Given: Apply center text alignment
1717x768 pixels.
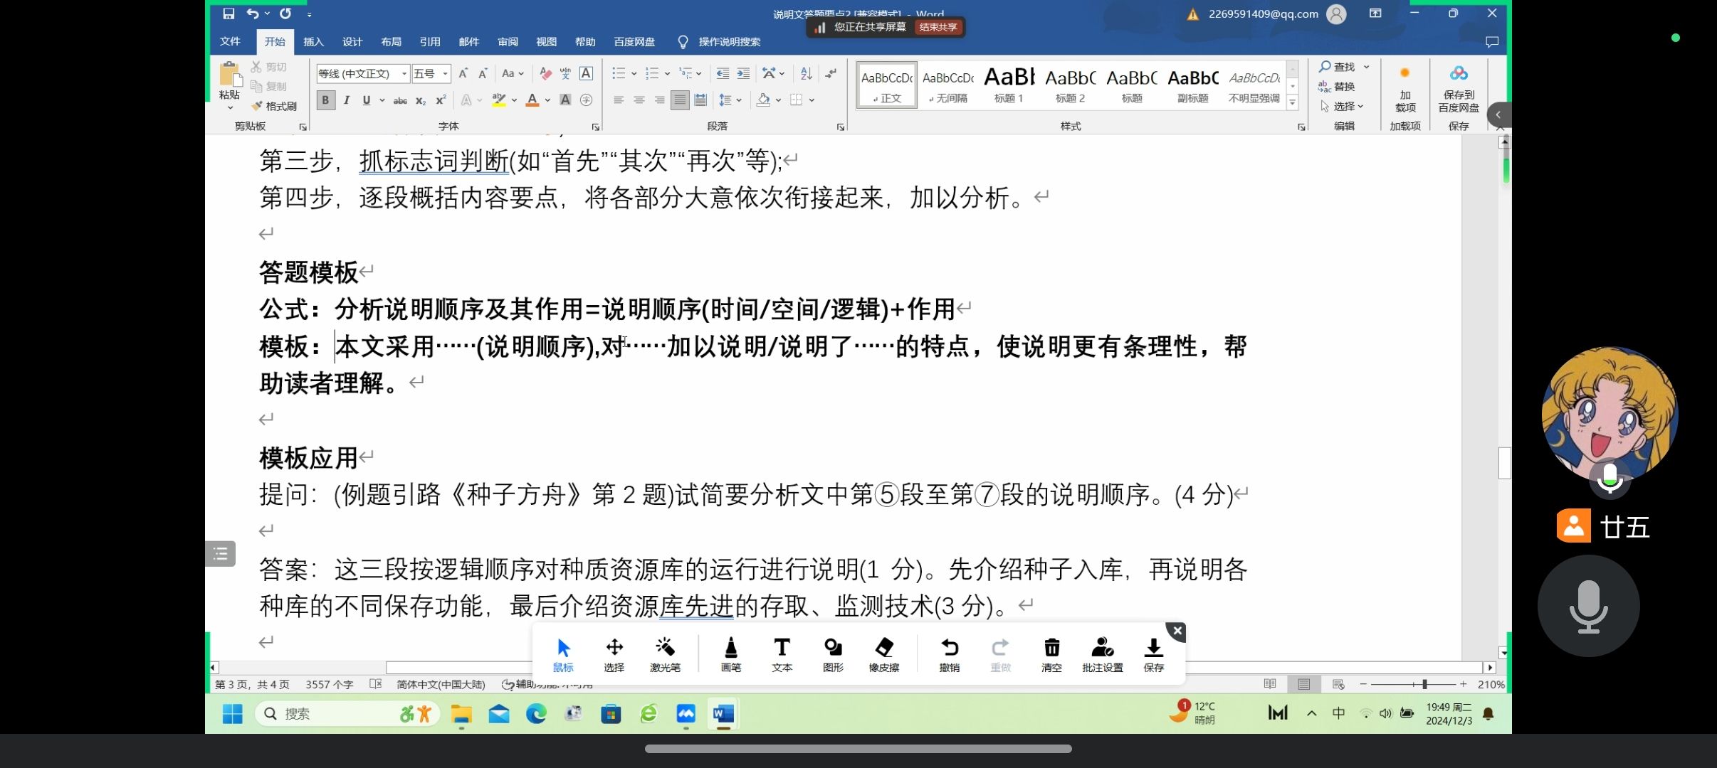Looking at the screenshot, I should [x=639, y=100].
